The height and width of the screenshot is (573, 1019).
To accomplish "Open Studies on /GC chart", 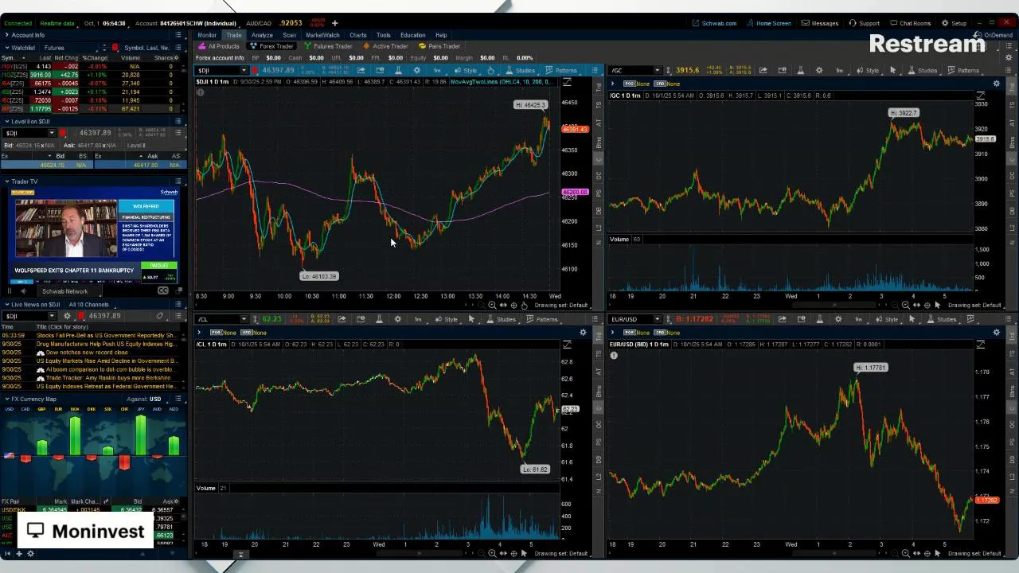I will pos(922,71).
